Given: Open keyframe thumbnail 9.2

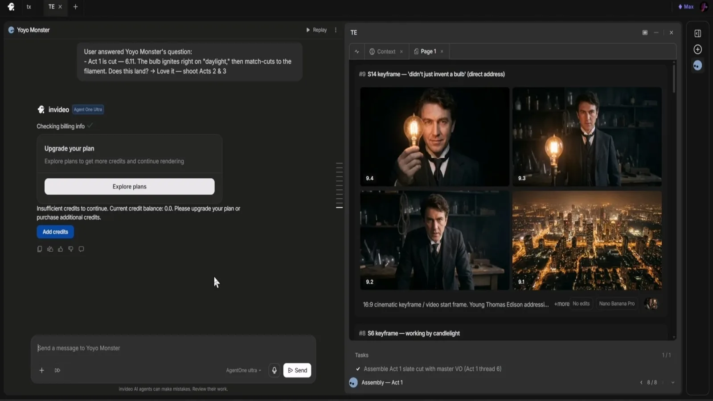Looking at the screenshot, I should coord(434,241).
